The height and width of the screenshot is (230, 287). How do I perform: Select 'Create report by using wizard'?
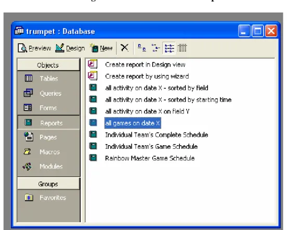coord(147,76)
